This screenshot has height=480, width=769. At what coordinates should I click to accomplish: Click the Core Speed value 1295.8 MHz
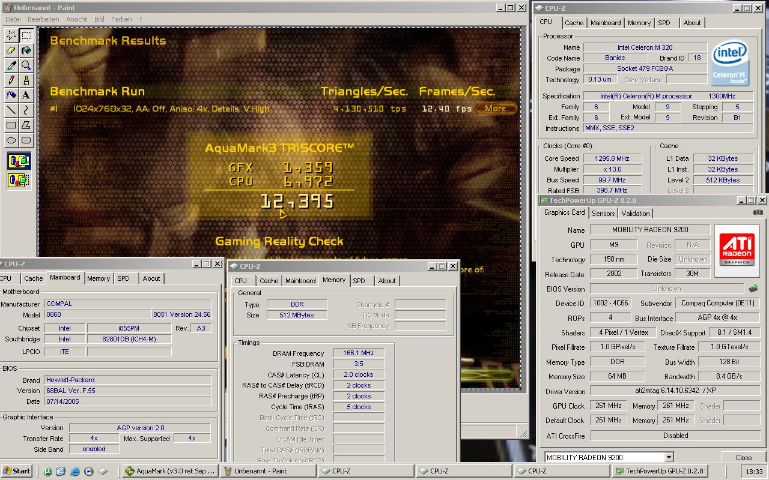(x=612, y=158)
